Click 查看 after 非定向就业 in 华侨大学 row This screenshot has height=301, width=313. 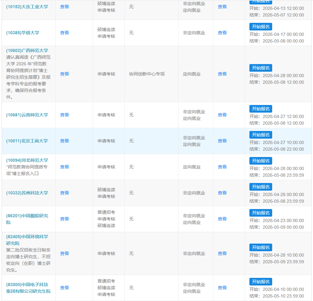tap(222, 33)
